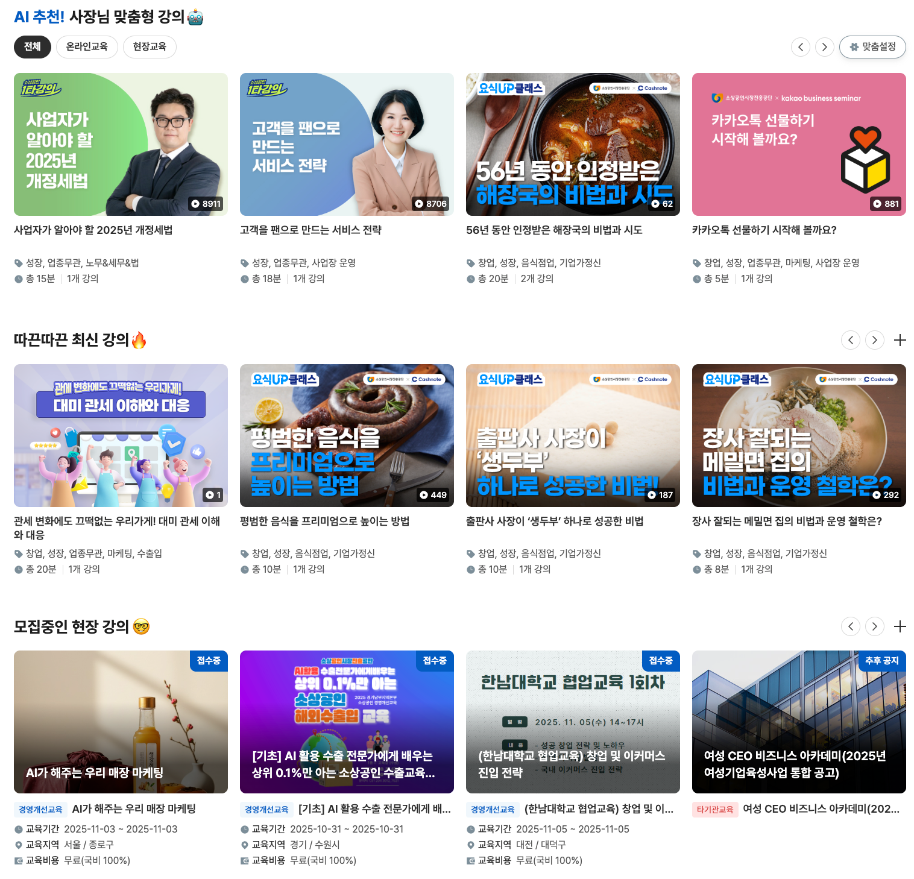
Task: Click the left chevron in AI 추천 section
Action: tap(801, 47)
